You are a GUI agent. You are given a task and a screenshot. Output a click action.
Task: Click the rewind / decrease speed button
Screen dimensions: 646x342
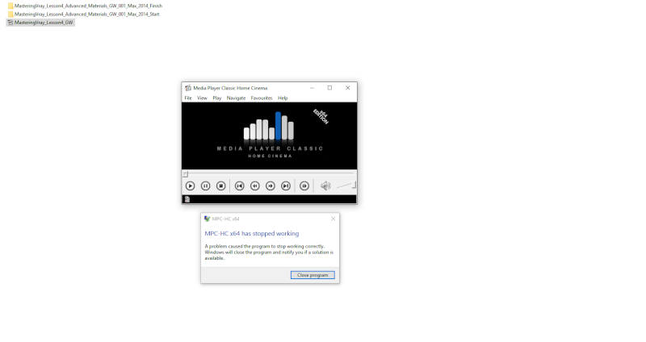pos(255,186)
